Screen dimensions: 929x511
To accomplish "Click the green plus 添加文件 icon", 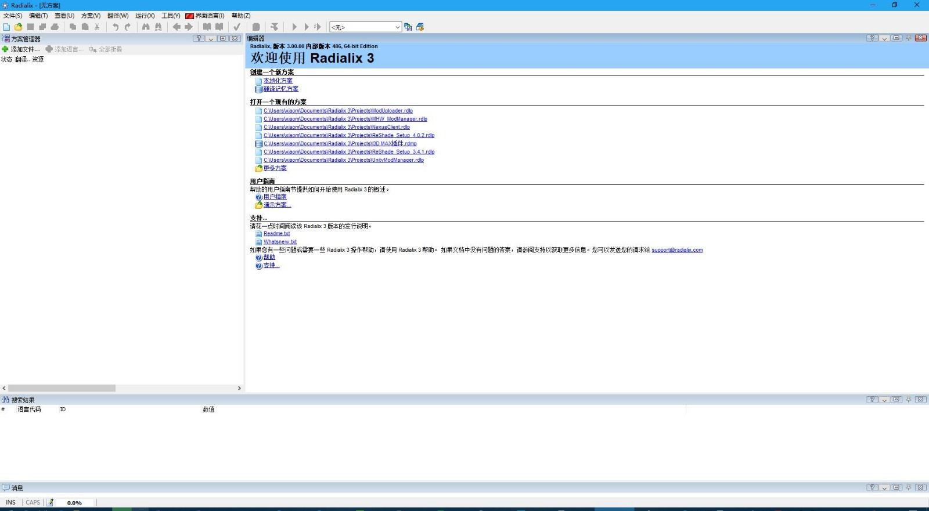I will coord(5,49).
